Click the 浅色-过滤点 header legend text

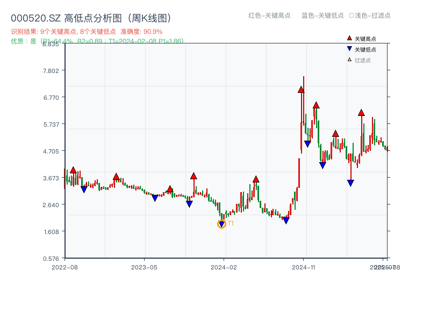pyautogui.click(x=372, y=16)
